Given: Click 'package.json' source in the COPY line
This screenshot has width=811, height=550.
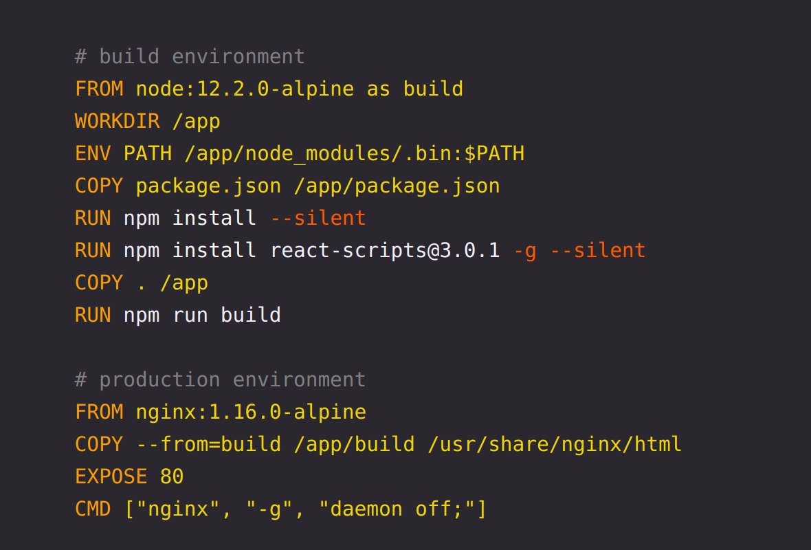Looking at the screenshot, I should click(x=208, y=186).
